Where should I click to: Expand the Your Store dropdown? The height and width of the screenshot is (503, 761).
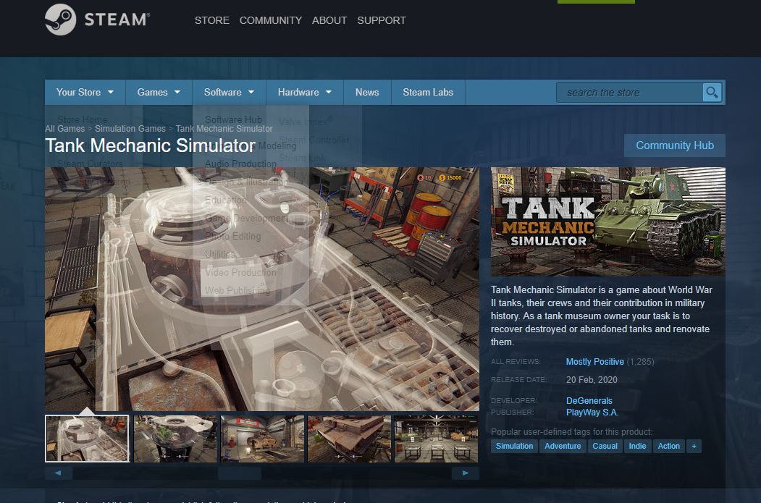[85, 93]
